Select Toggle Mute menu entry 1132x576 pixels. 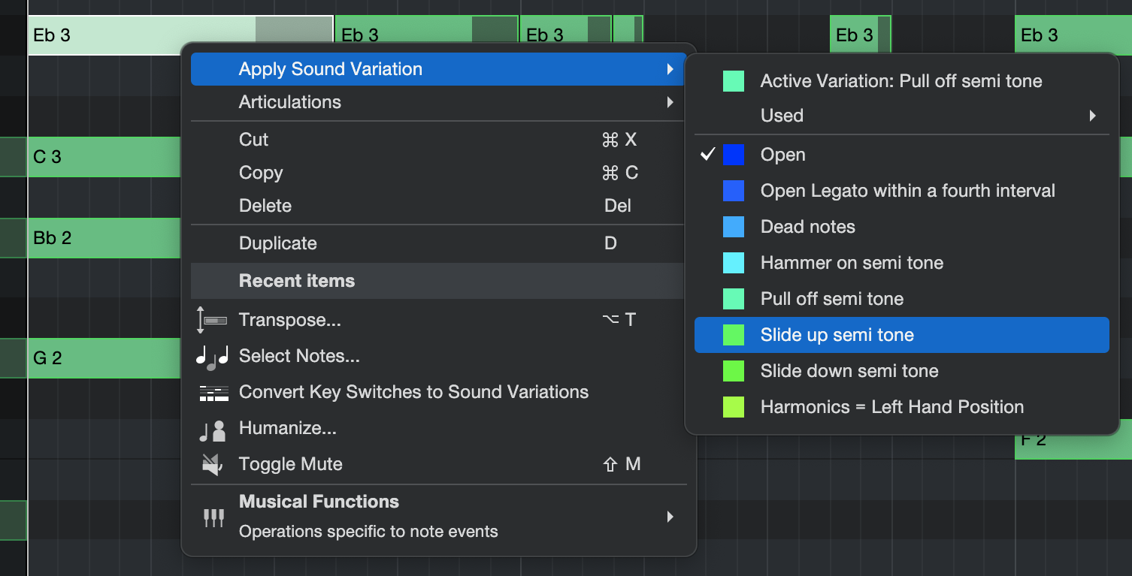click(x=439, y=464)
